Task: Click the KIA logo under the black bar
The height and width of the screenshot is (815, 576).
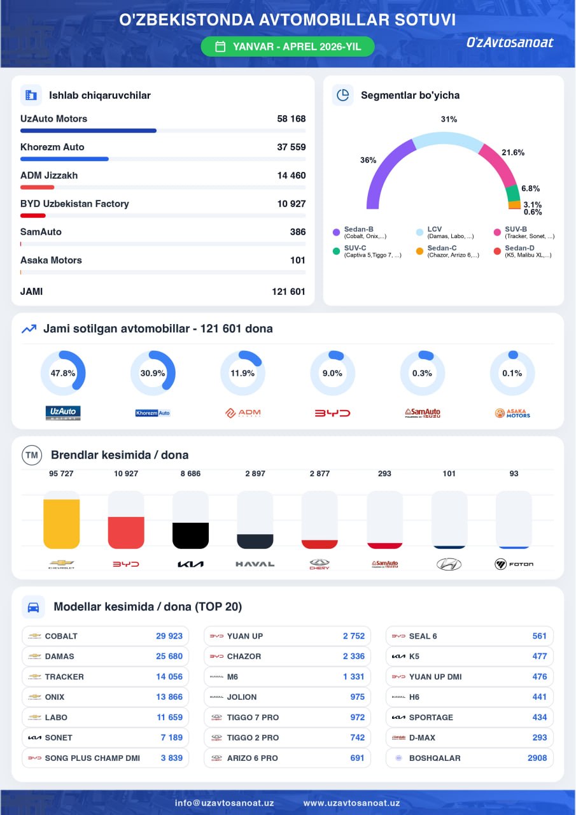Action: (190, 564)
